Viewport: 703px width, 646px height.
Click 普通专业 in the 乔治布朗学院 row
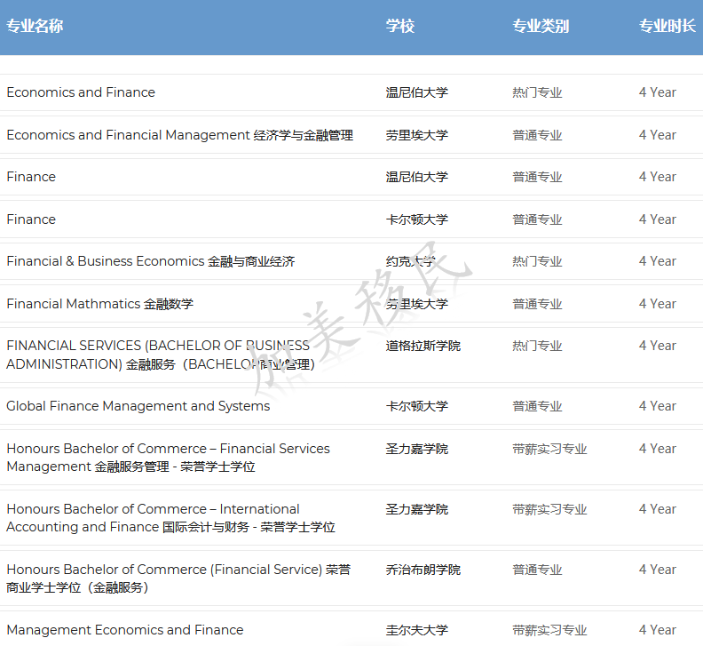(537, 570)
